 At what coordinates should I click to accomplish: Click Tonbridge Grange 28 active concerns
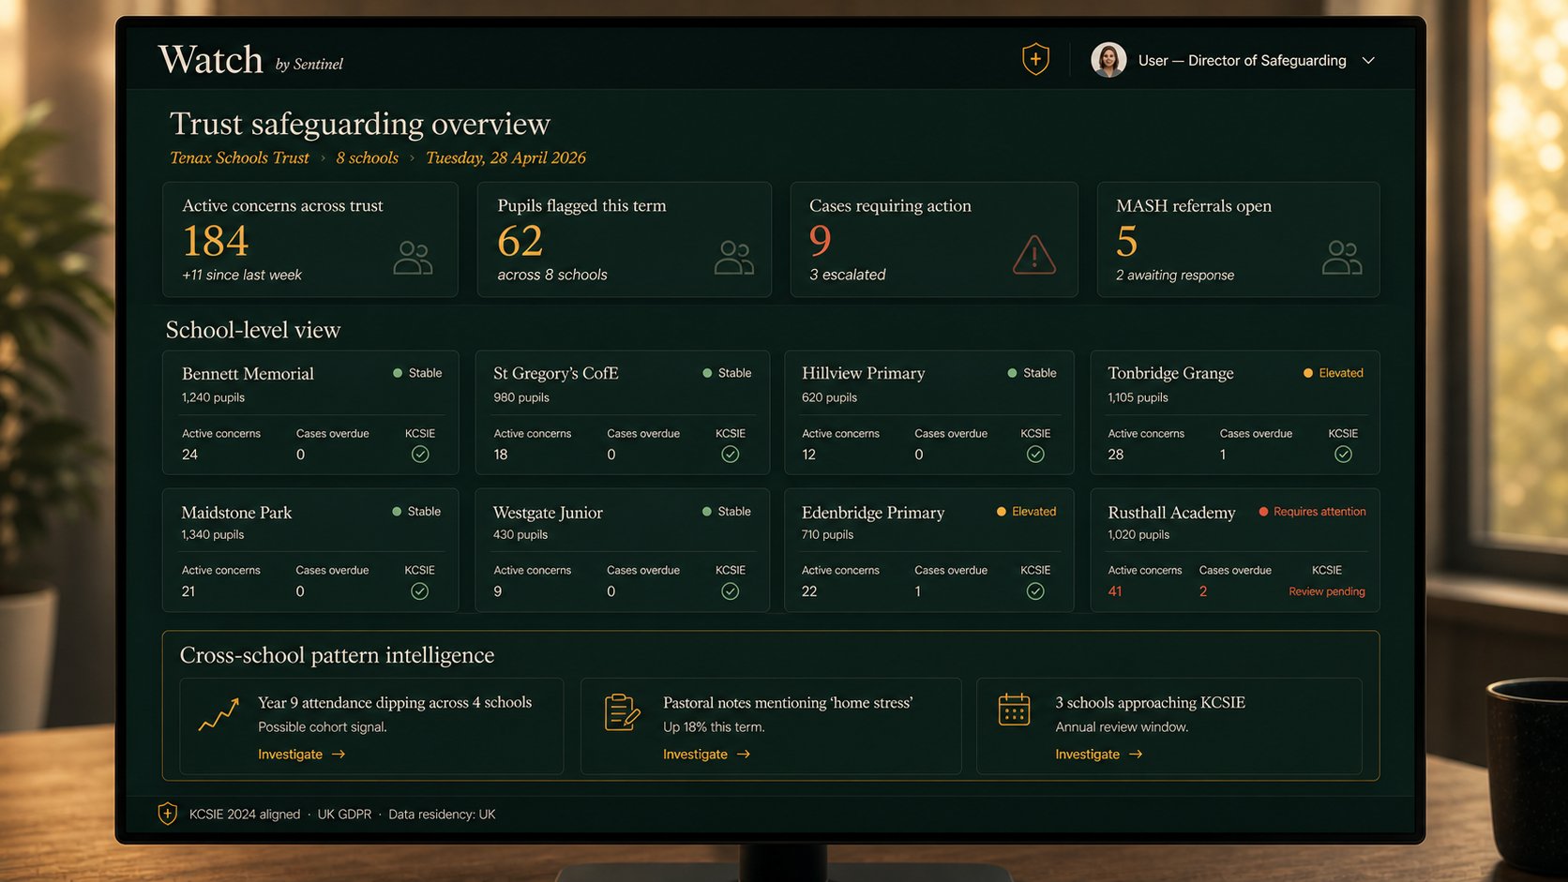pos(1116,455)
